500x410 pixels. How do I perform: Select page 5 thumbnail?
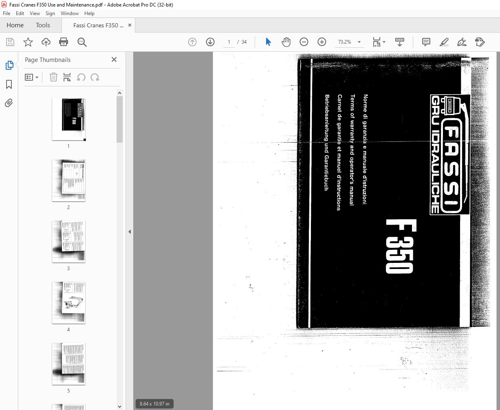[68, 364]
